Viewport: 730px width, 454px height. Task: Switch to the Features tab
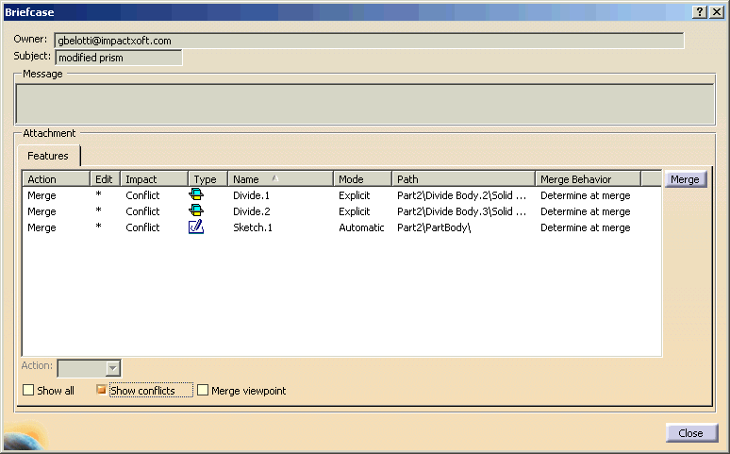point(48,156)
